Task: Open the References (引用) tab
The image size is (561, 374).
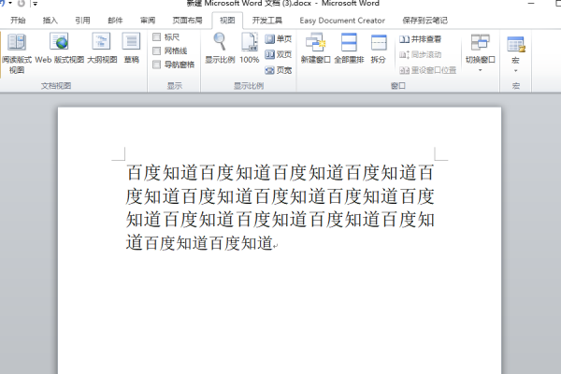Action: 82,21
